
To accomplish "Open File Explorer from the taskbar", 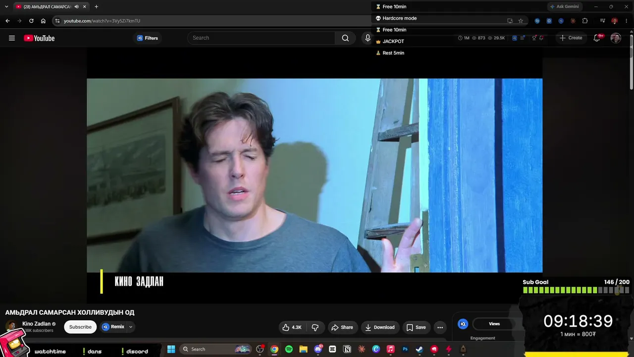I will (x=303, y=349).
